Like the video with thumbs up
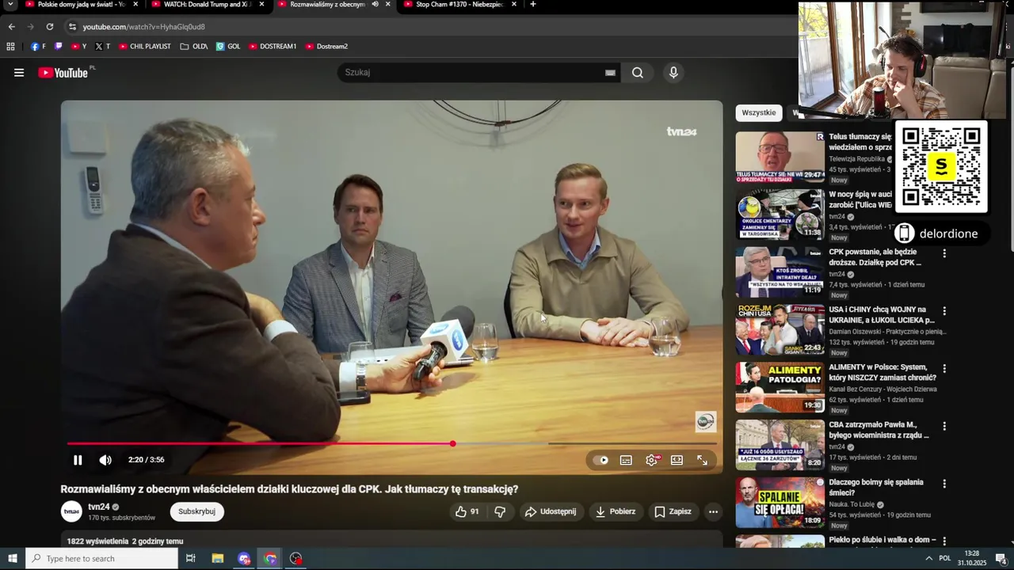The image size is (1014, 570). pos(467,511)
